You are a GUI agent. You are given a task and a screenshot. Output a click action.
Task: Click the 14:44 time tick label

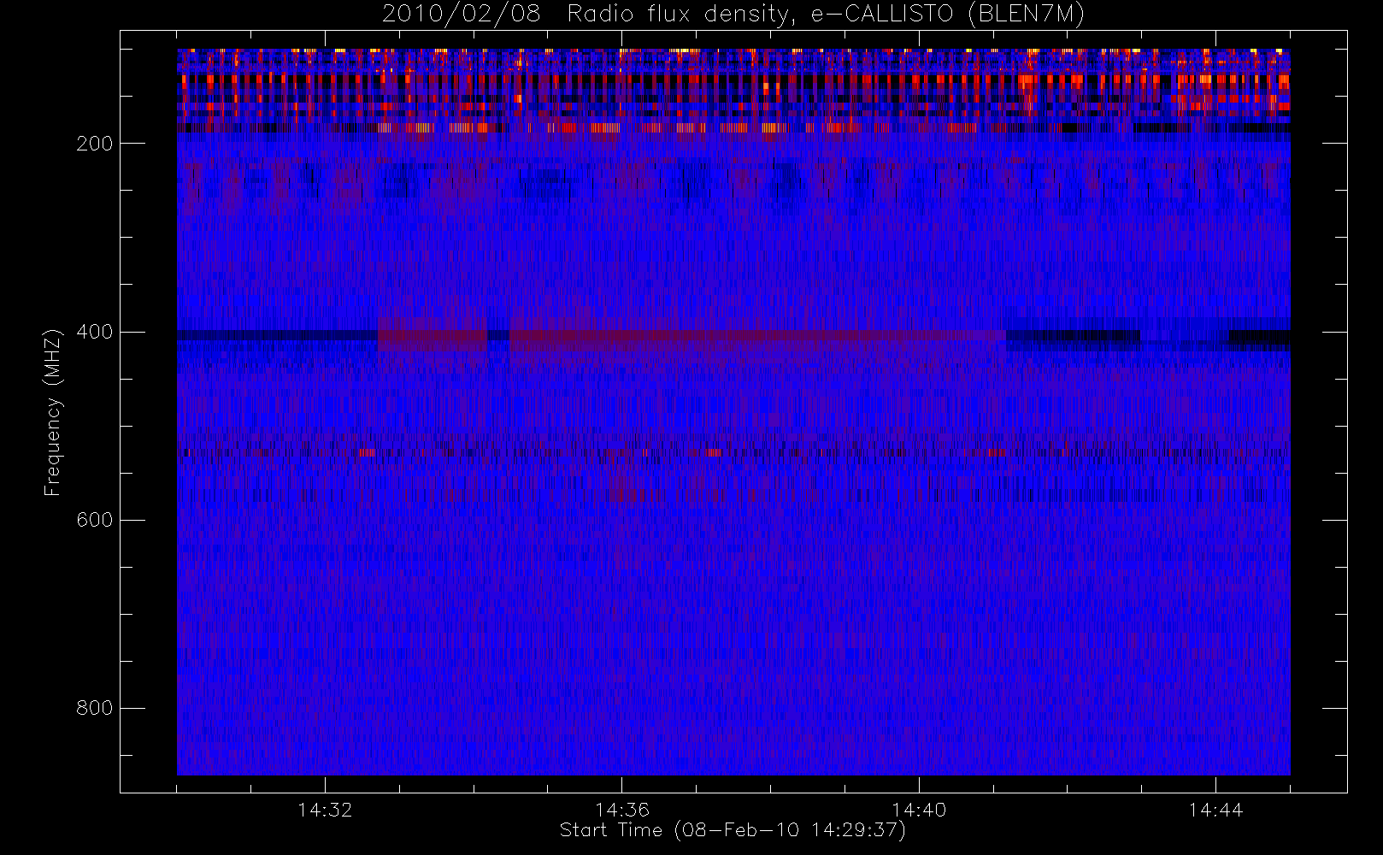pyautogui.click(x=1215, y=809)
